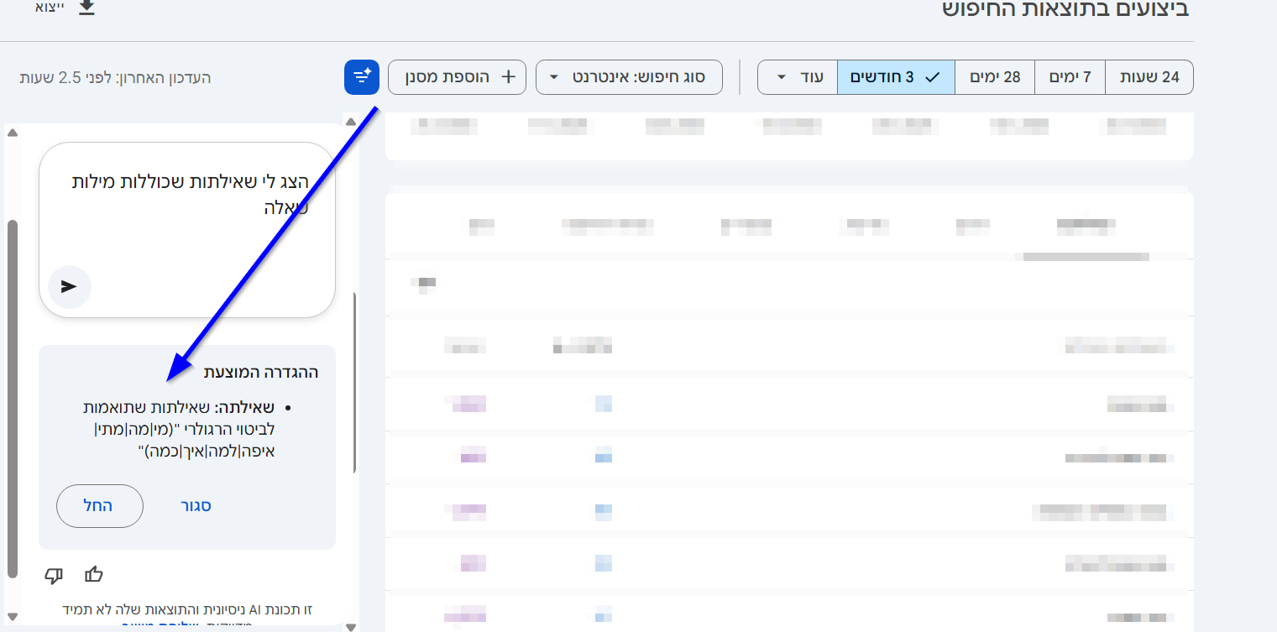The width and height of the screenshot is (1277, 632).
Task: Click the plus icon on הוספת מסנן
Action: pyautogui.click(x=508, y=77)
